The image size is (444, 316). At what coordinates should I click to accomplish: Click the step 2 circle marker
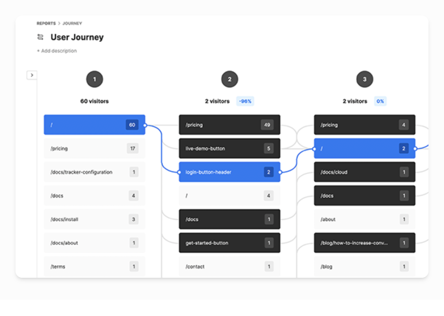tap(230, 80)
